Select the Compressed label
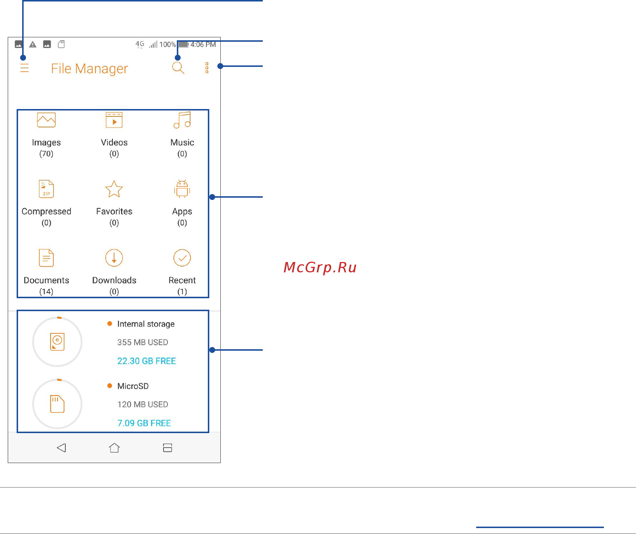636x534 pixels. 47,211
